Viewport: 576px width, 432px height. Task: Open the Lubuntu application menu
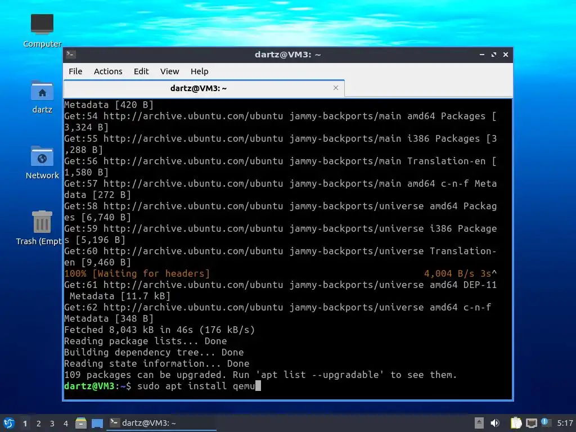(x=9, y=423)
